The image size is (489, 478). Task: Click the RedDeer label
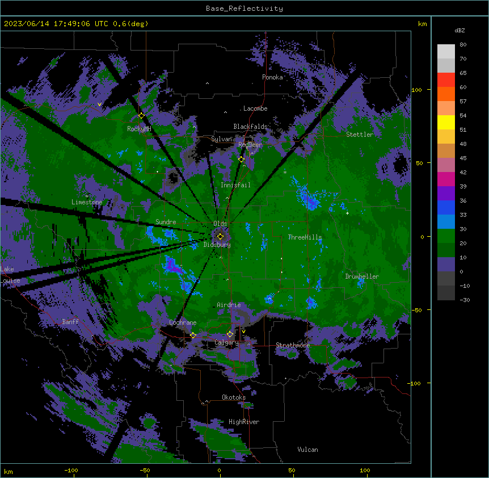(x=250, y=145)
